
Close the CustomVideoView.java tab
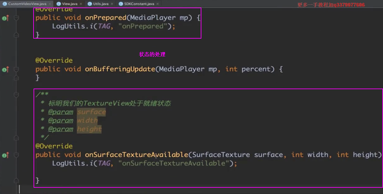pyautogui.click(x=50, y=4)
